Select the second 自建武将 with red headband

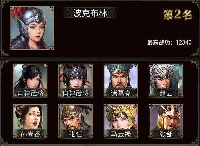click(75, 80)
